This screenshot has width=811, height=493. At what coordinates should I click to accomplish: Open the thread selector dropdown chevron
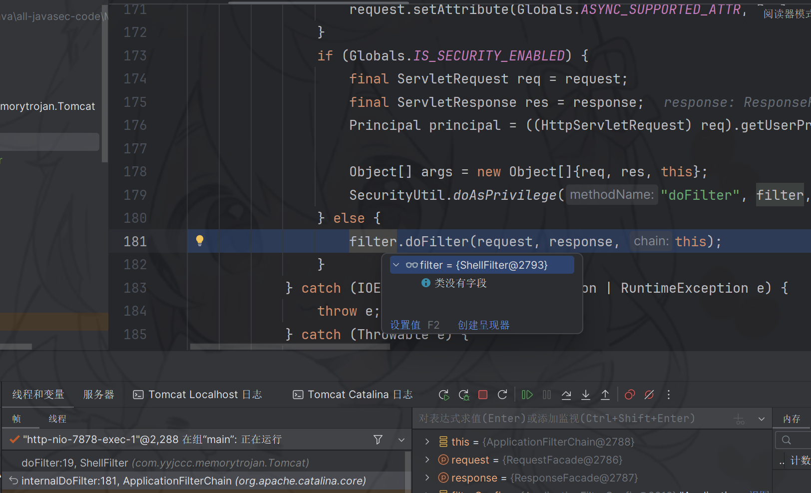coord(402,440)
